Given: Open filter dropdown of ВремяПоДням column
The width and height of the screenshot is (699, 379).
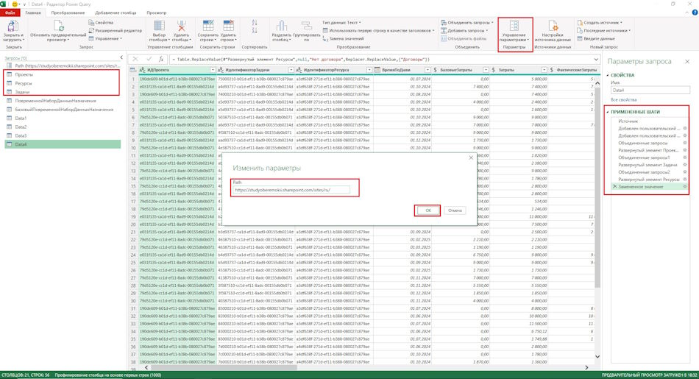Looking at the screenshot, I should pos(427,70).
